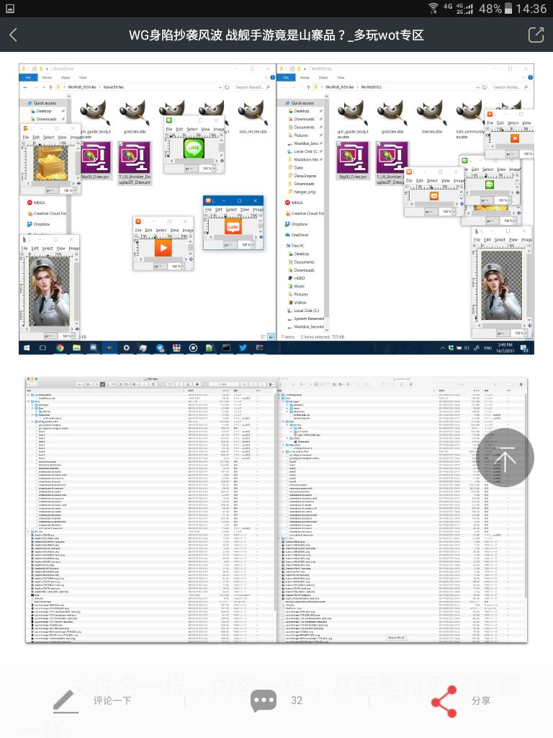Click hangar_orig folder in navigation pane
Image resolution: width=553 pixels, height=738 pixels.
click(x=302, y=192)
